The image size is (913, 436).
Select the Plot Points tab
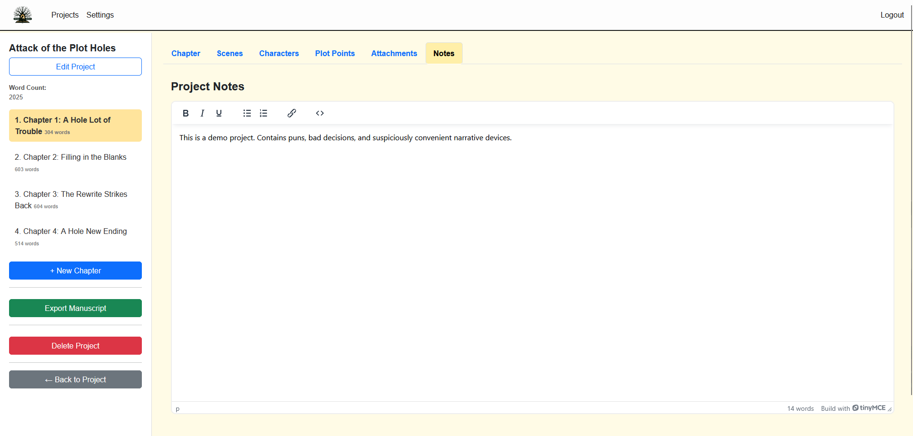pyautogui.click(x=335, y=53)
